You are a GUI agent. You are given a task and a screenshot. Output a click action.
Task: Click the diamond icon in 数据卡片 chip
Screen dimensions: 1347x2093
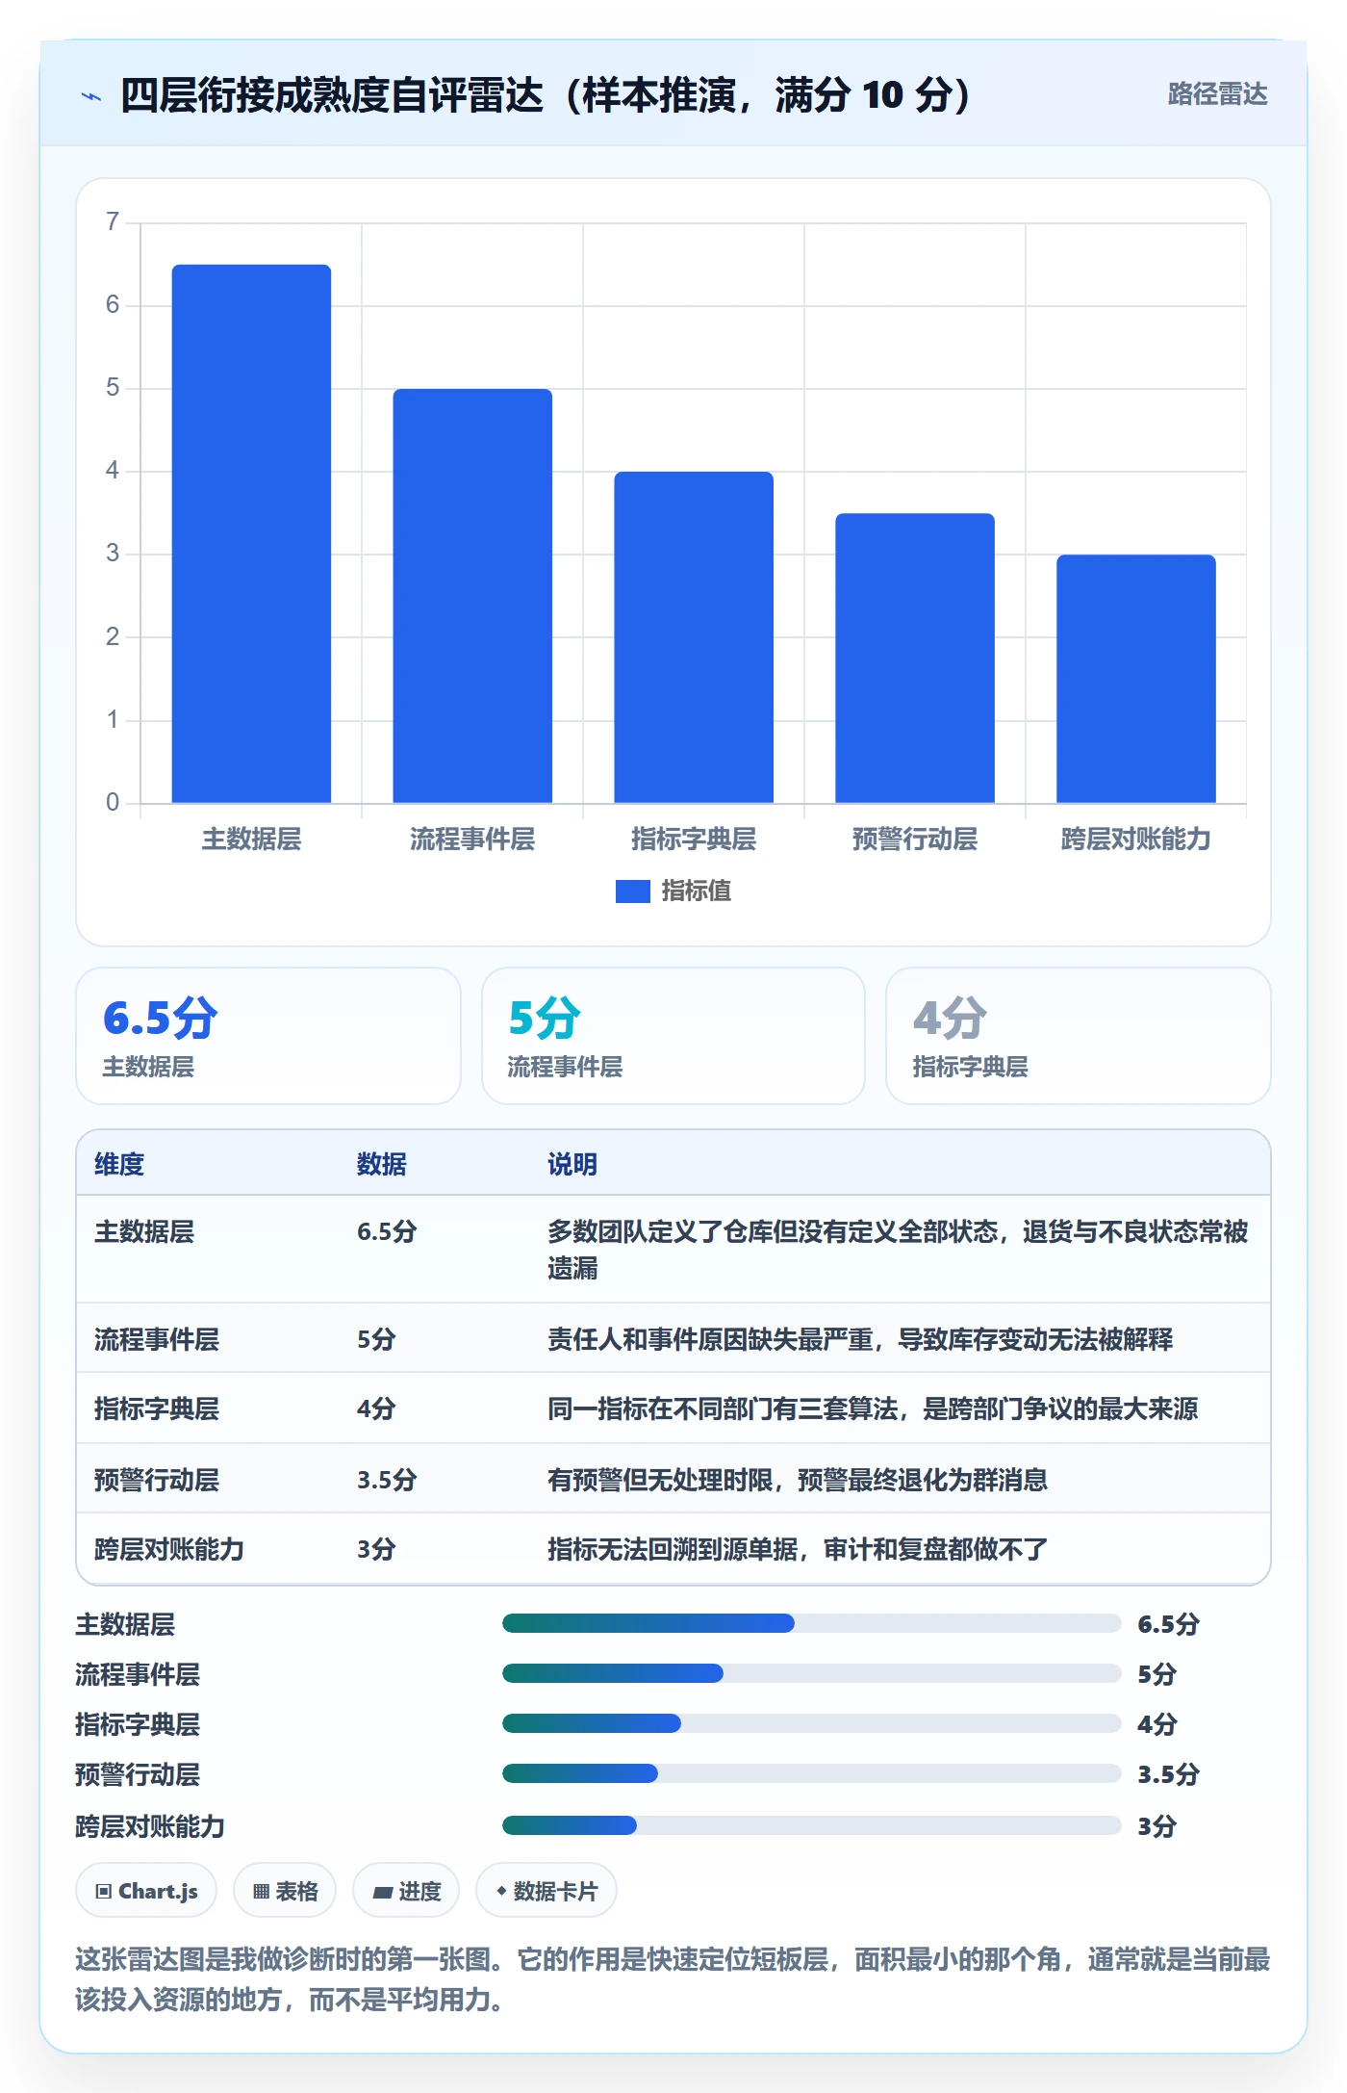tap(501, 1892)
